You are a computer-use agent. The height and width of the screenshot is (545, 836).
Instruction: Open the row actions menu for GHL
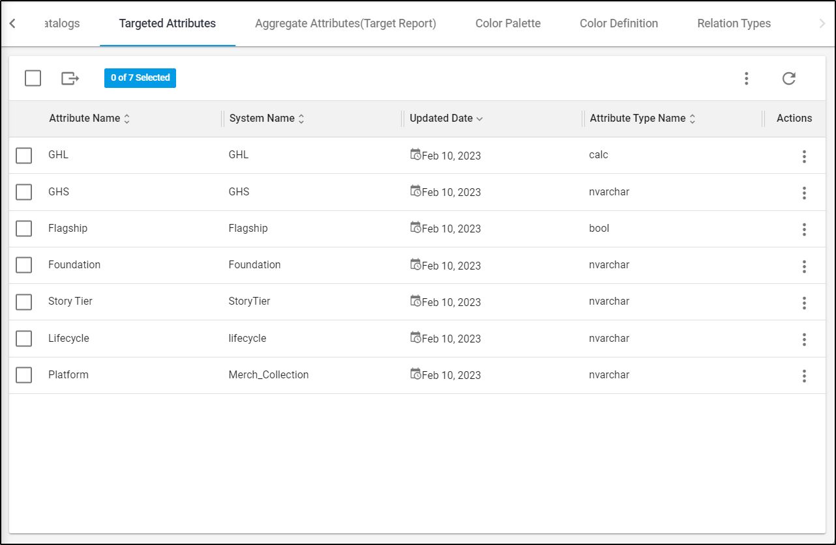point(803,156)
